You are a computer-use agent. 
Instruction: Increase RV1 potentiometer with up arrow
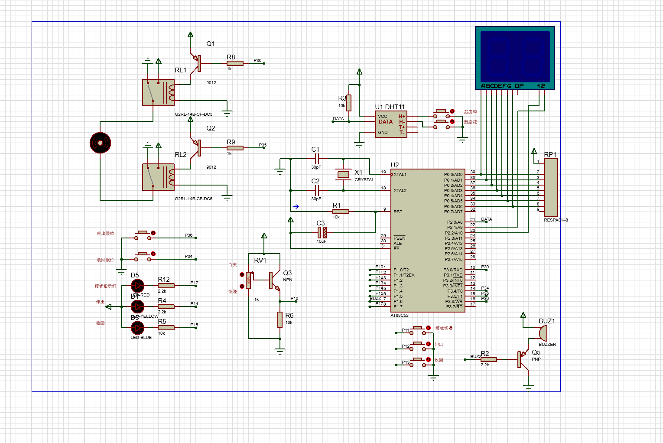[242, 275]
